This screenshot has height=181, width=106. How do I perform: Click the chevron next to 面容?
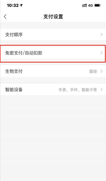click(101, 71)
